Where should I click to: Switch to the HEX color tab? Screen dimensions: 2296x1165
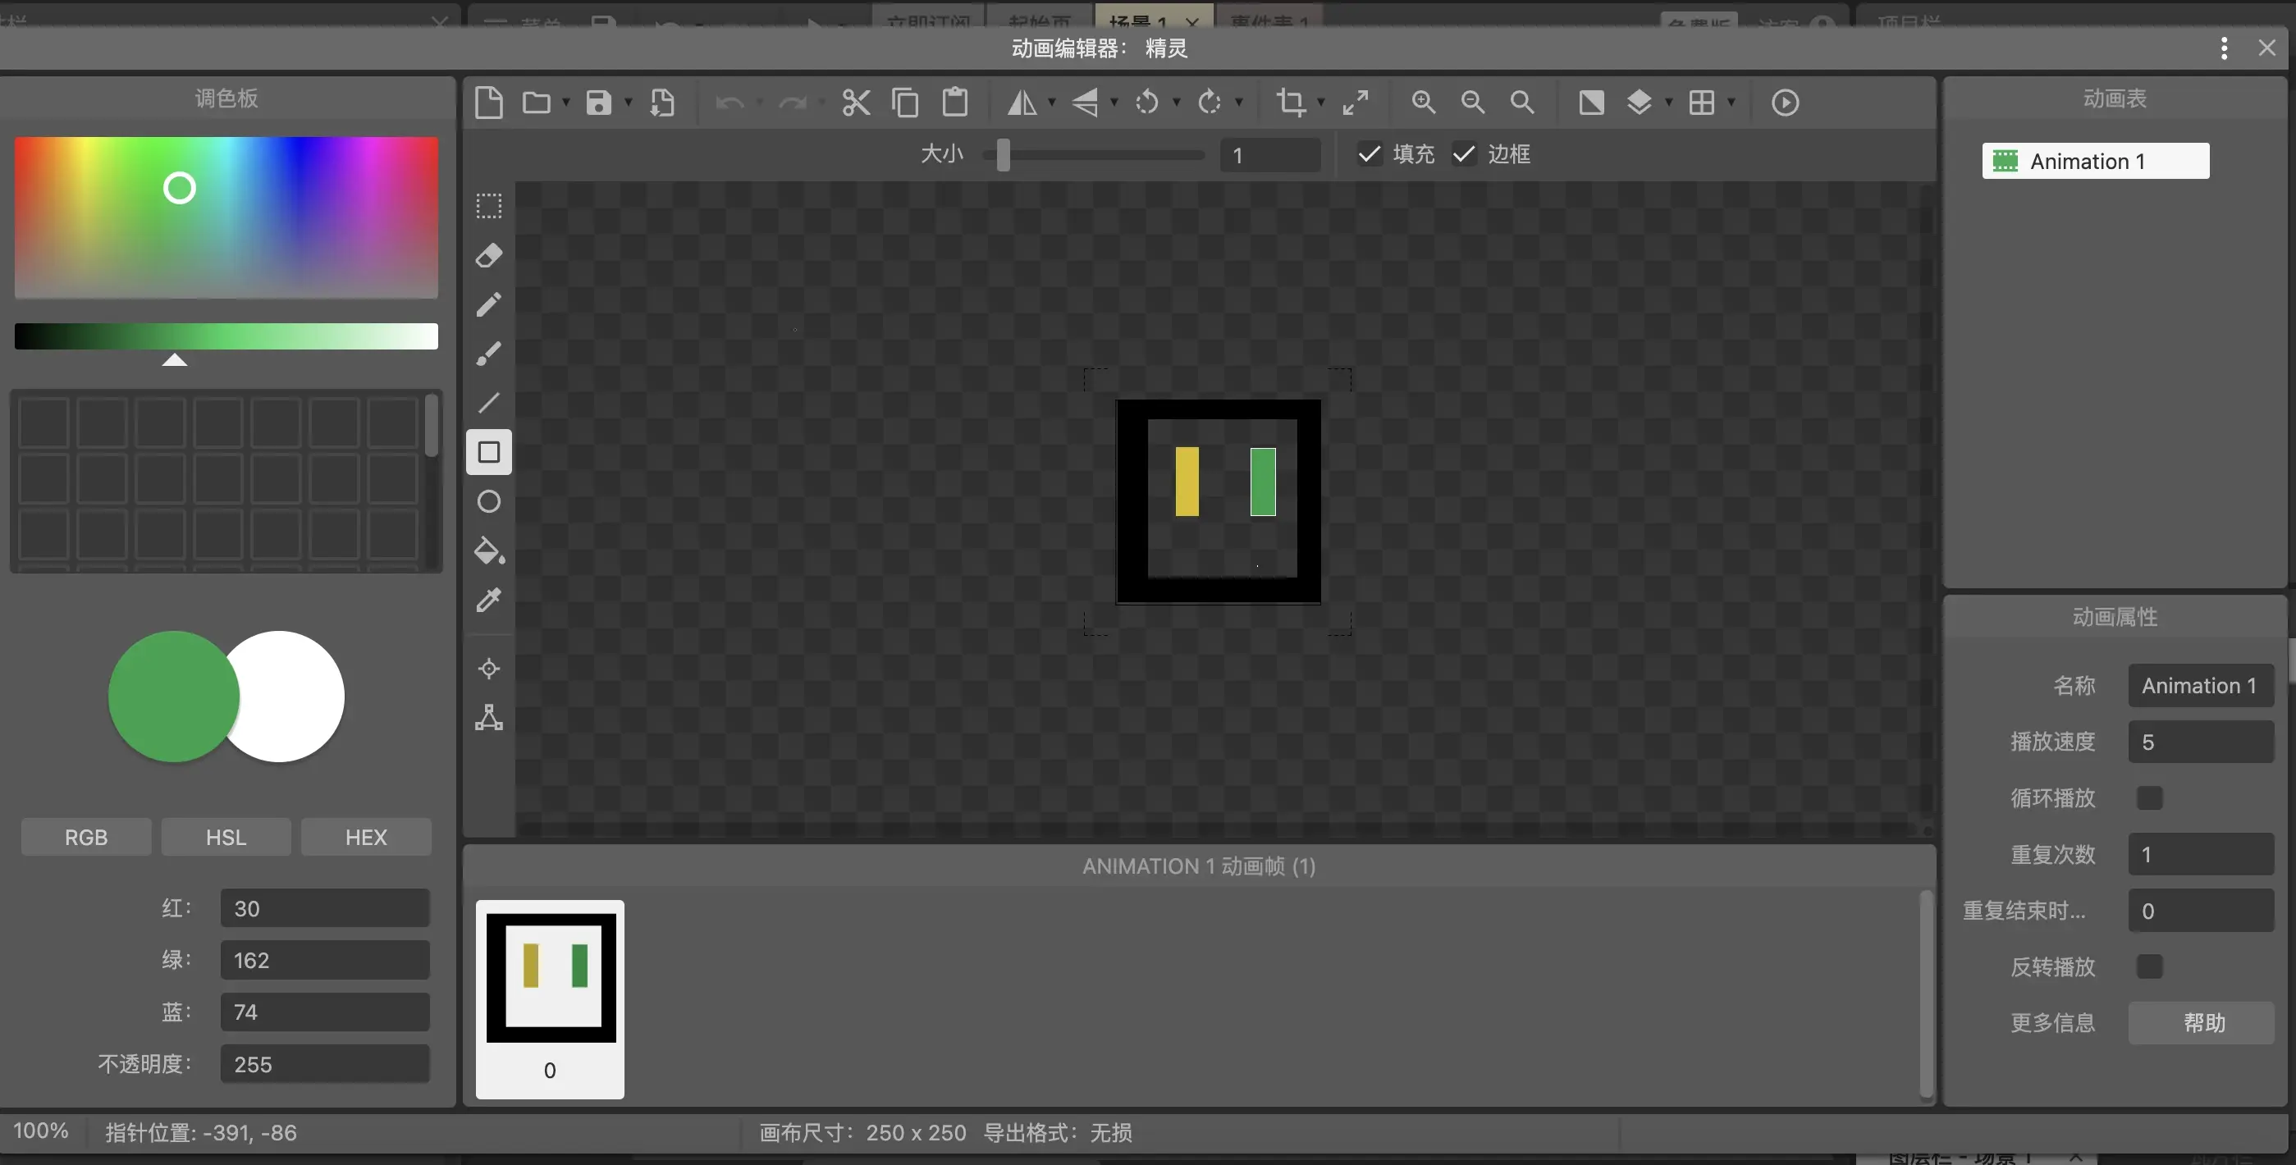[365, 837]
